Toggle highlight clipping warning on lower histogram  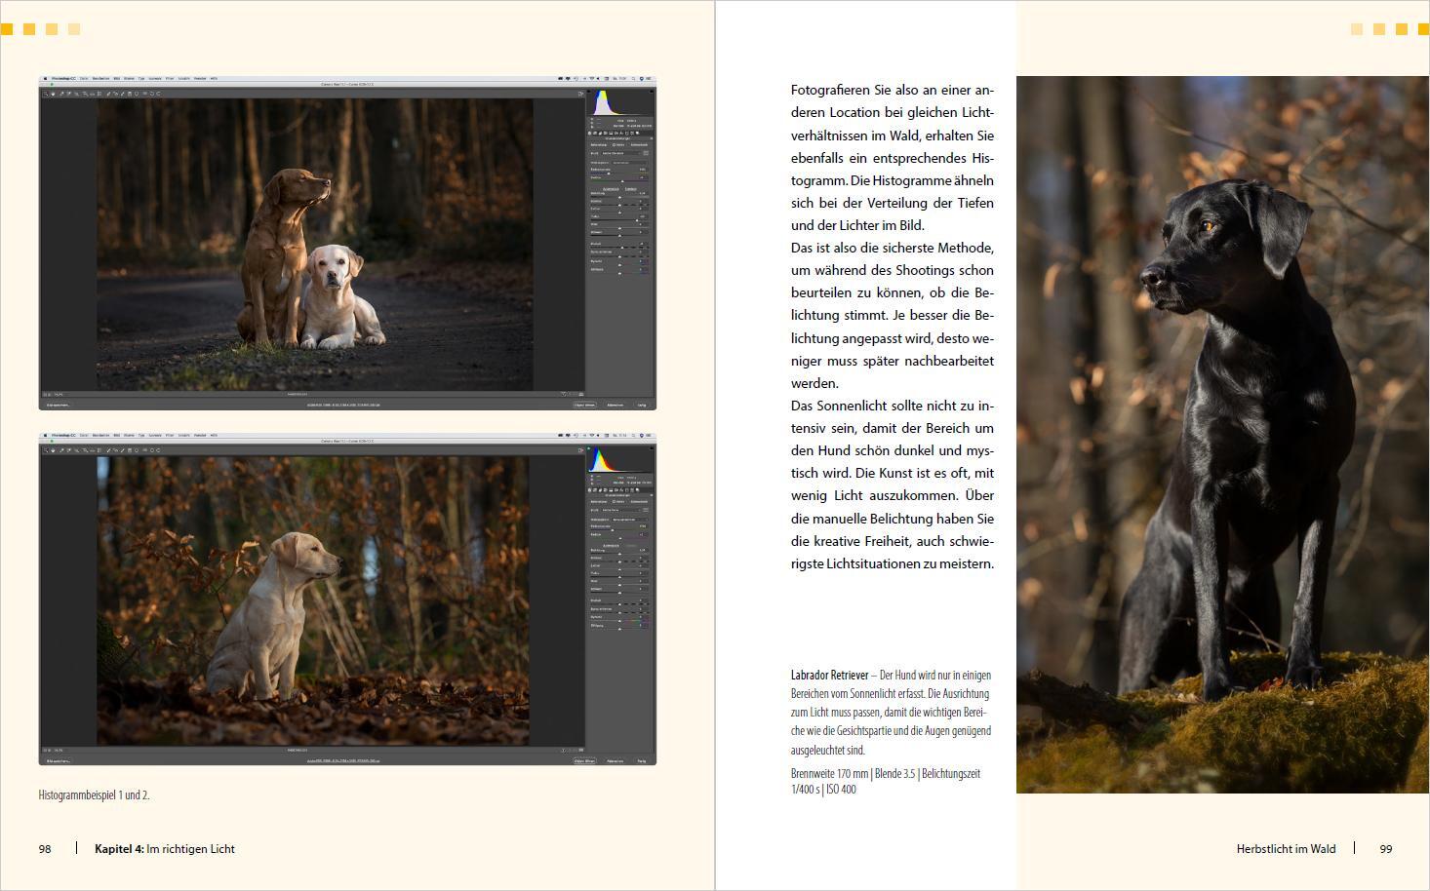[x=652, y=448]
